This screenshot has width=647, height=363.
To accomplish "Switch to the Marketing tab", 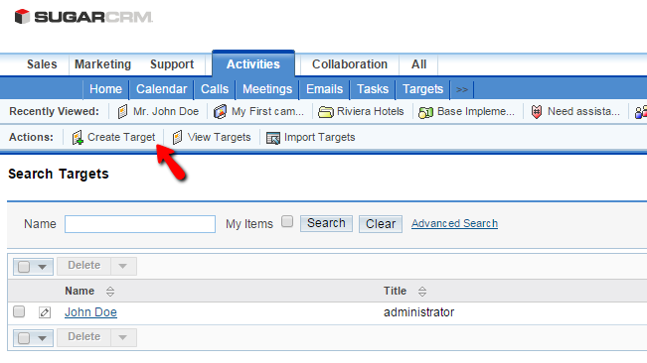I will click(102, 64).
